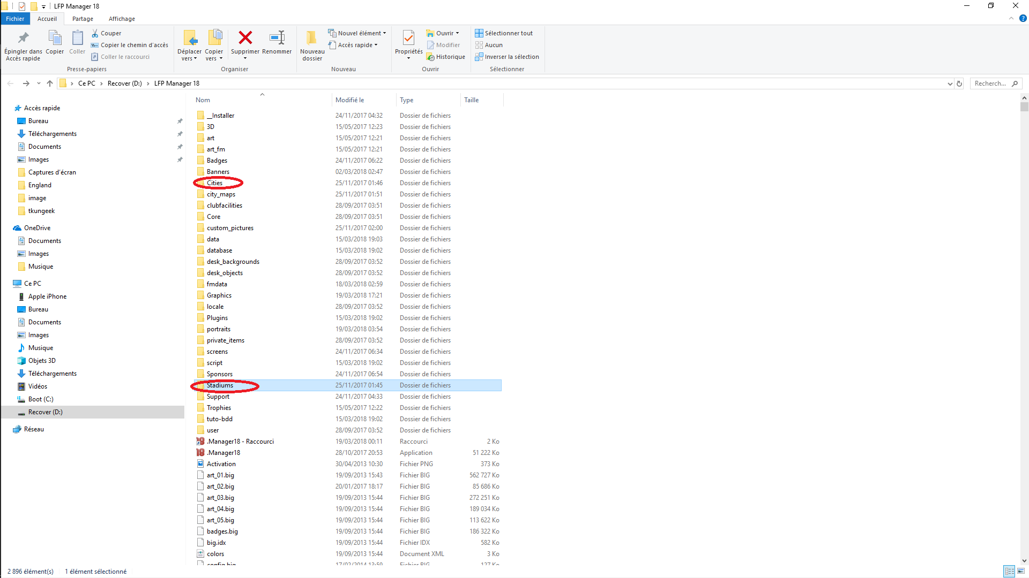This screenshot has width=1029, height=578.
Task: Open the address bar history dropdown
Action: click(950, 83)
